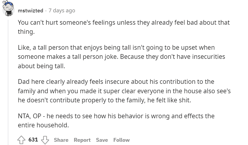The image size is (248, 145).
Task: Save the comment for later
Action: (102, 140)
